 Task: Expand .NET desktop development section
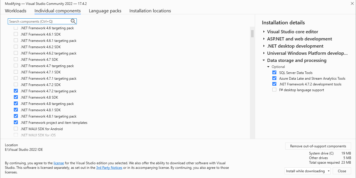[264, 46]
